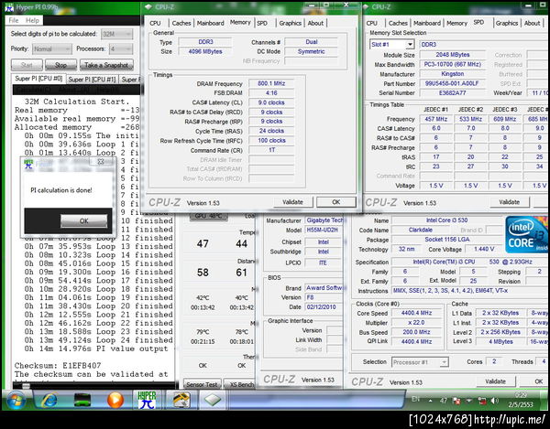This screenshot has width=550, height=429.
Task: Open the Processor #1 selection dropdown
Action: [420, 362]
